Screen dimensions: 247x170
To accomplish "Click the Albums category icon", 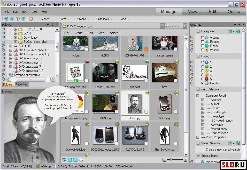I will pos(207,37).
